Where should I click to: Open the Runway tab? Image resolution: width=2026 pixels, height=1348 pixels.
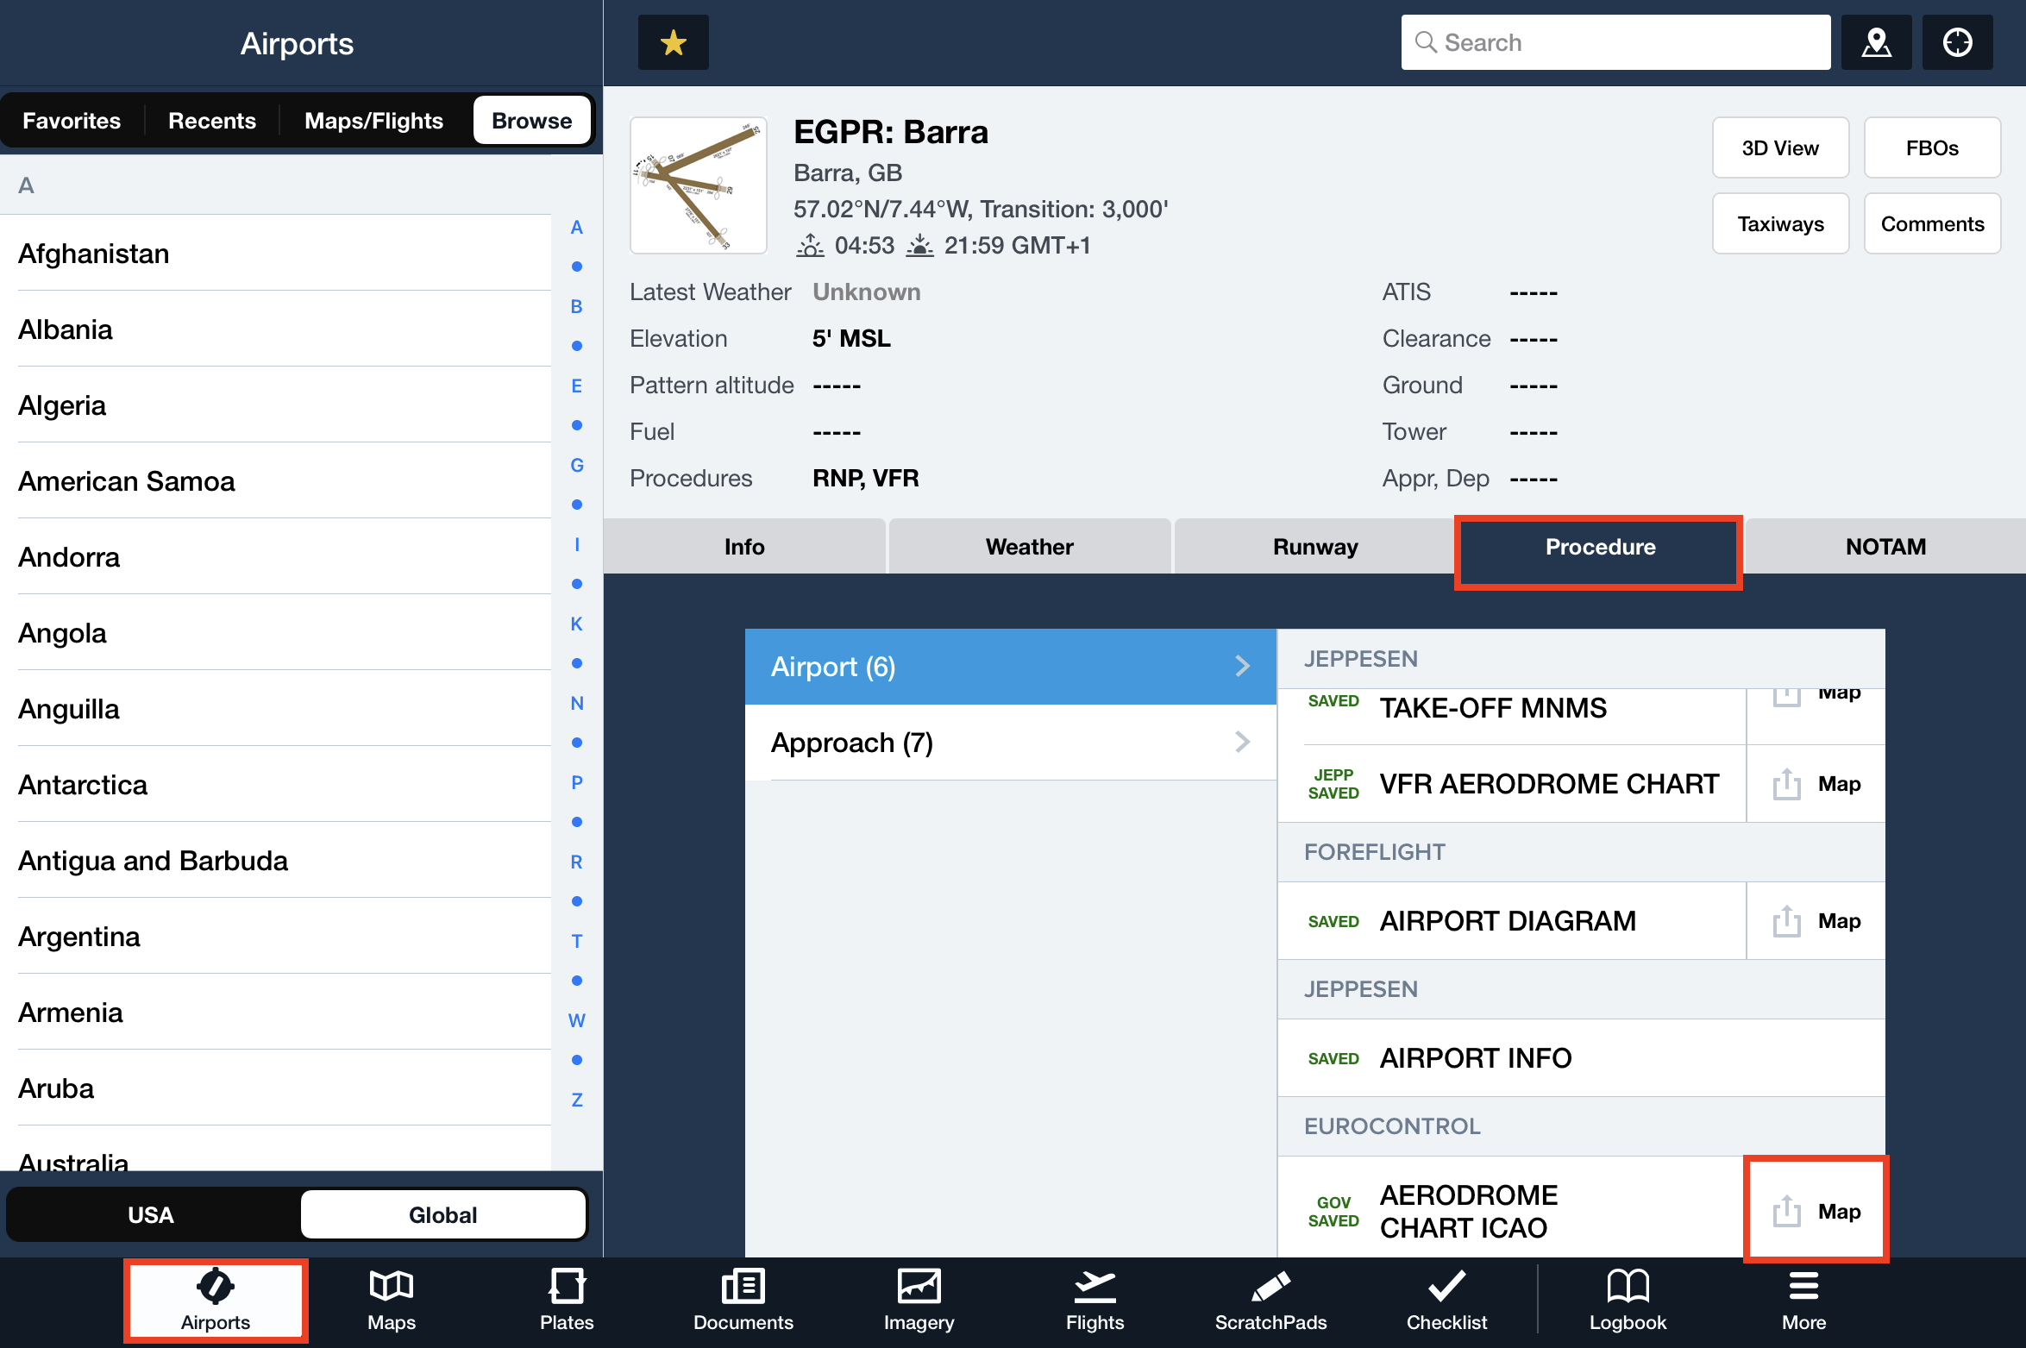1315,547
